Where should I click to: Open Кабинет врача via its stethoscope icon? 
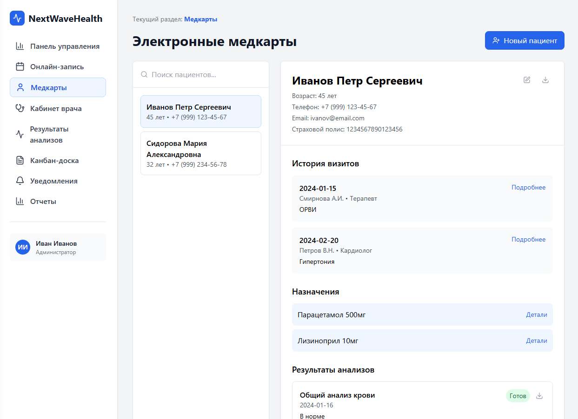(19, 107)
